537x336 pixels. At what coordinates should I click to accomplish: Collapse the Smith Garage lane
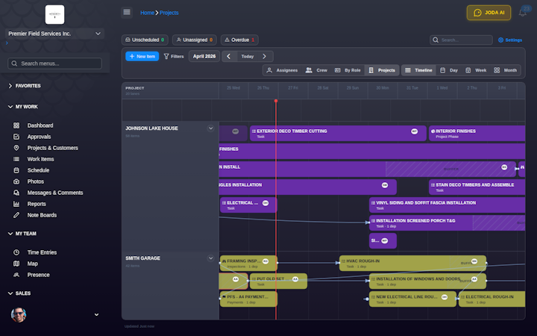point(210,258)
